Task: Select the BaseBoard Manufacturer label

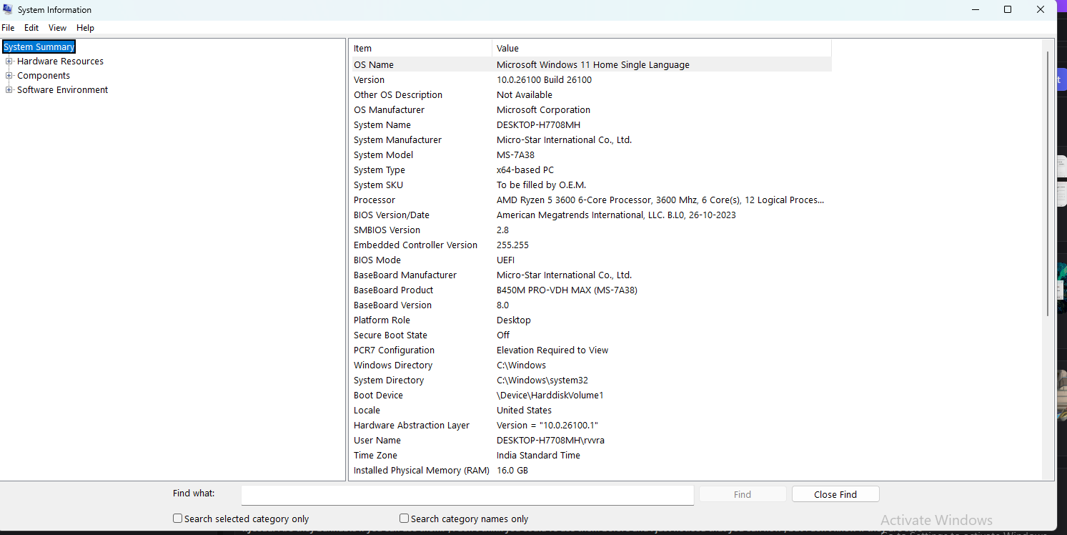Action: click(x=405, y=275)
